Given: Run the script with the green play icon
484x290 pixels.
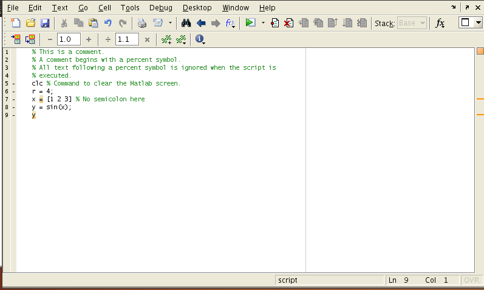Looking at the screenshot, I should 250,23.
